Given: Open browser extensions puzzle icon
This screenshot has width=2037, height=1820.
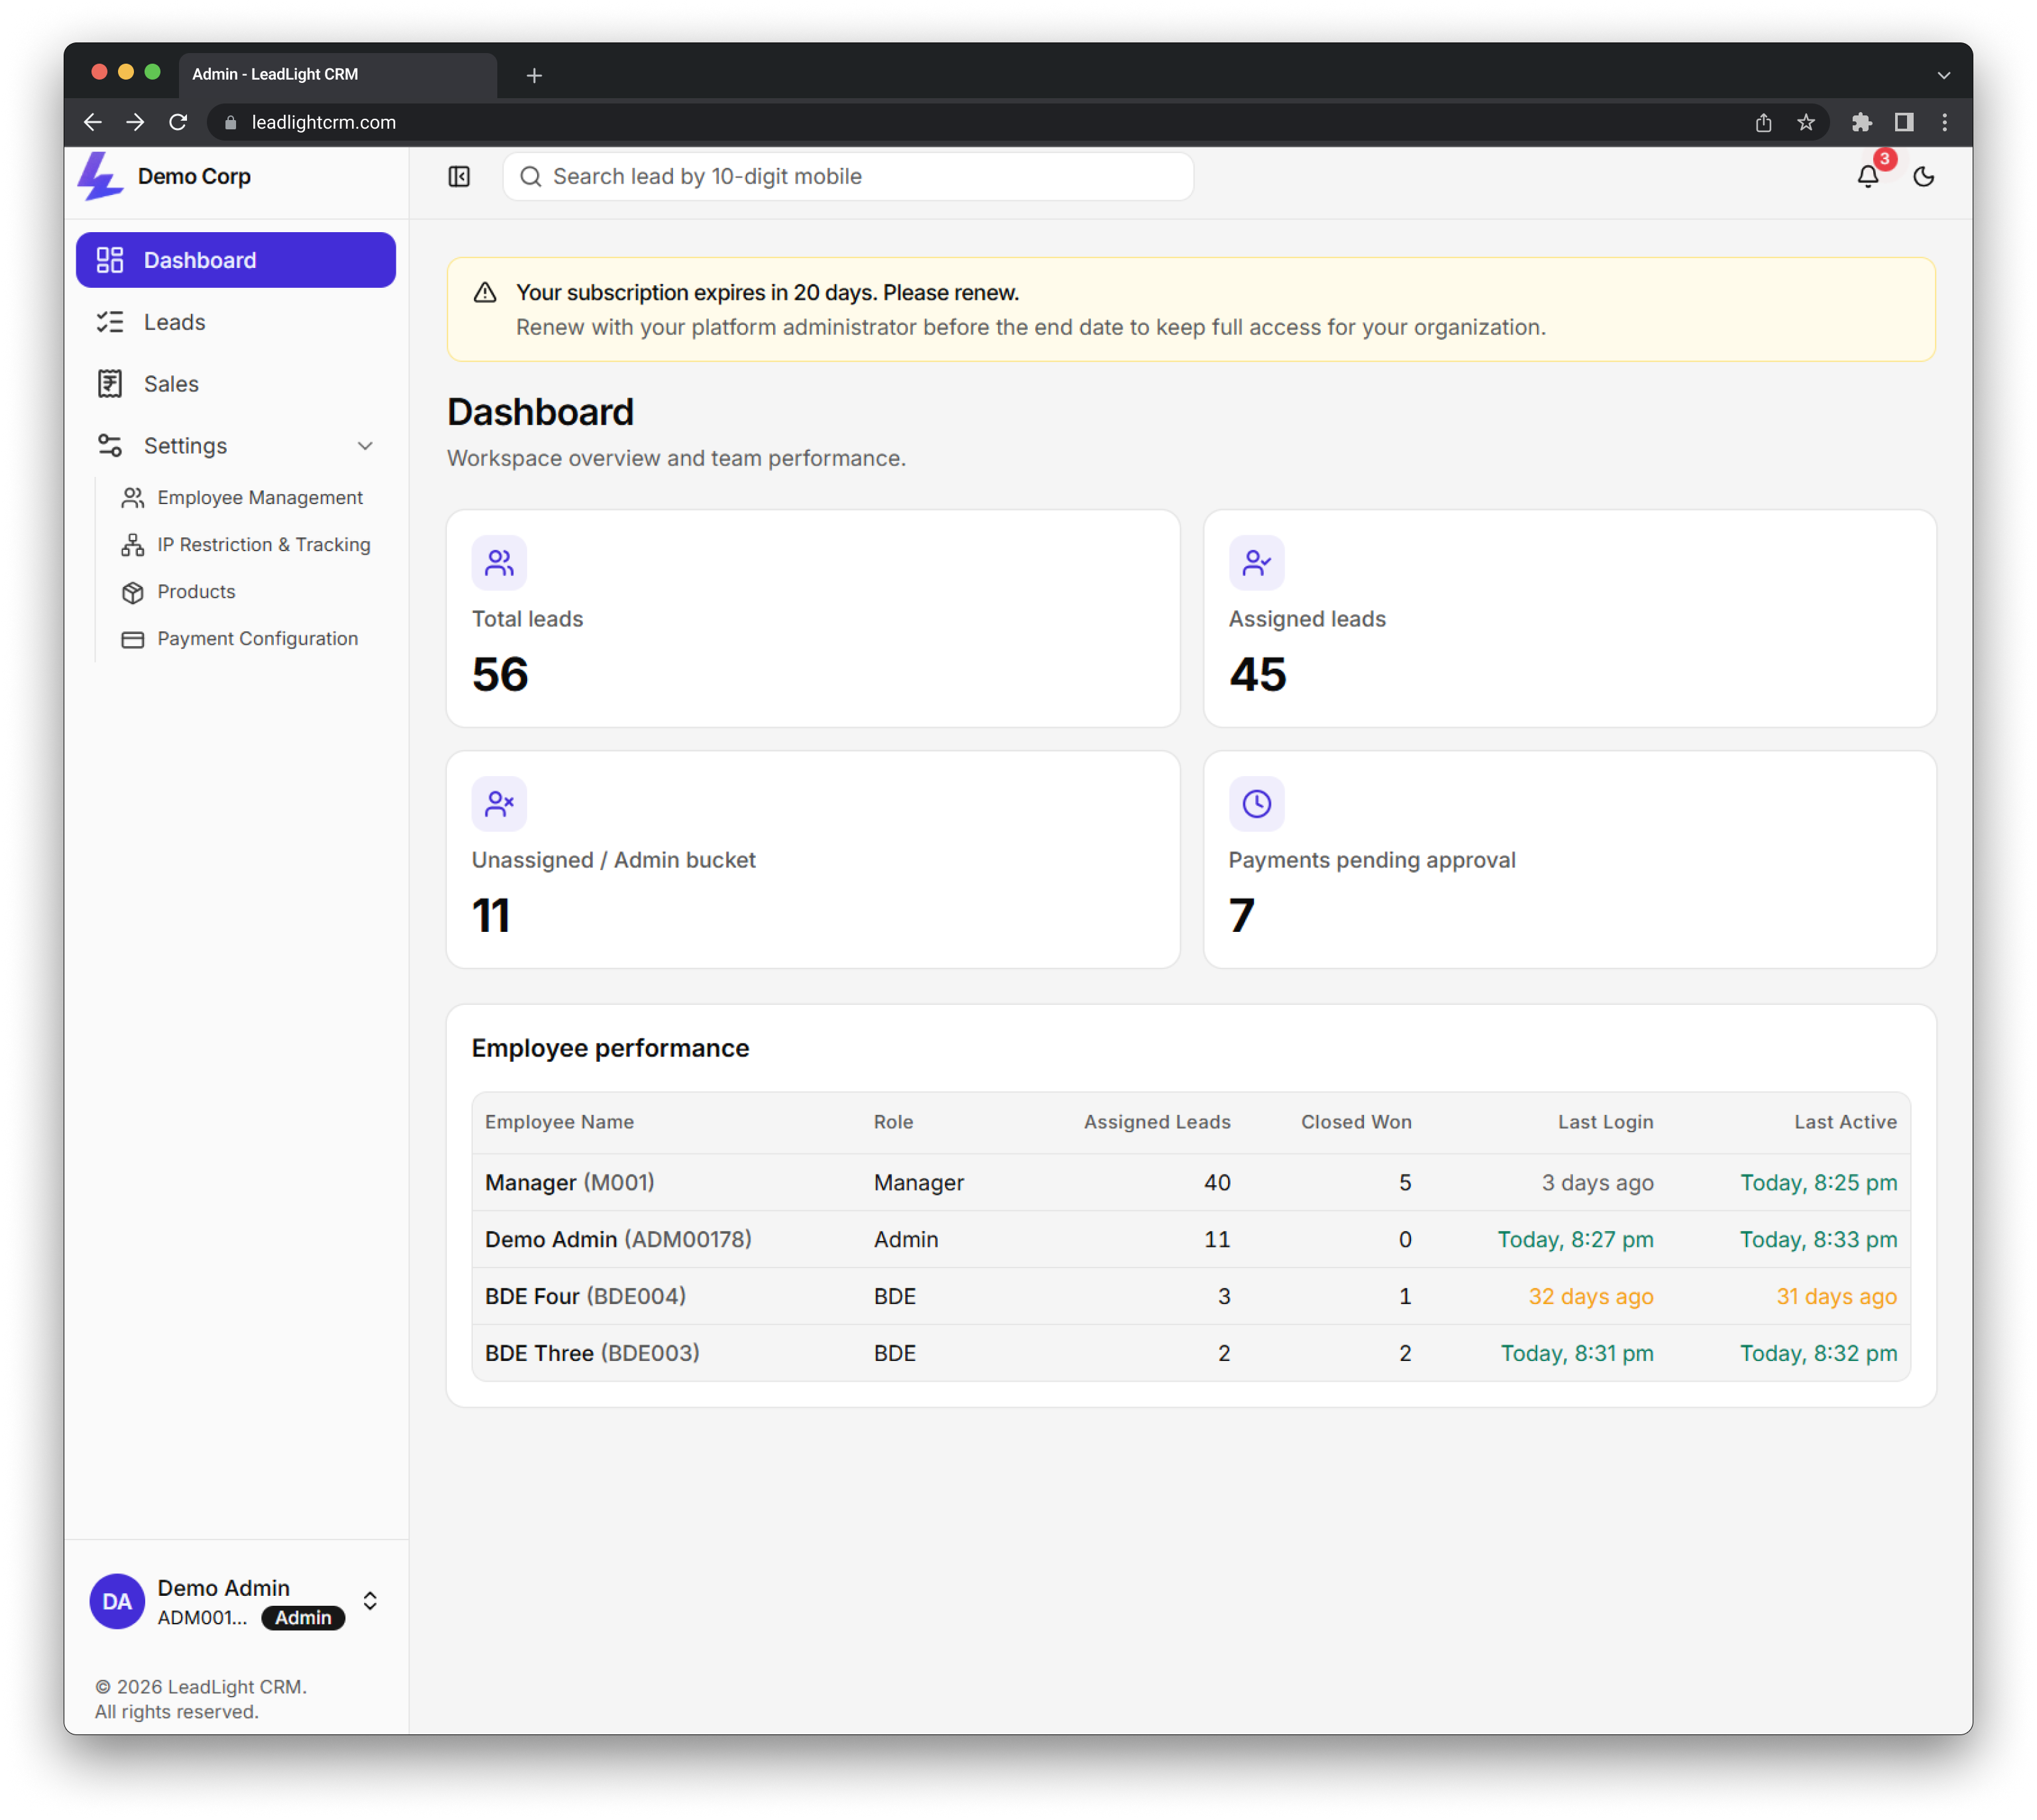Looking at the screenshot, I should (1861, 122).
